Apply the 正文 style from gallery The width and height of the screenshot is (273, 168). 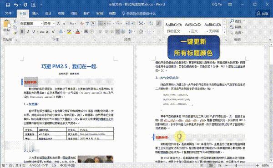pos(193,28)
